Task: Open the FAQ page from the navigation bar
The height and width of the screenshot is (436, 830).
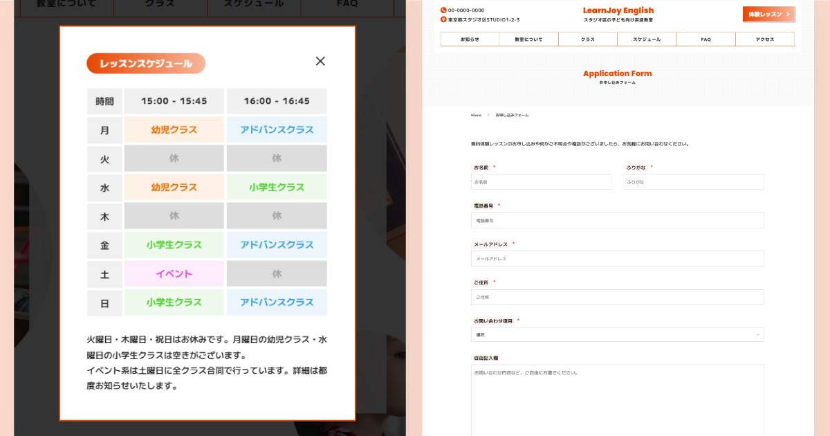Action: tap(705, 39)
